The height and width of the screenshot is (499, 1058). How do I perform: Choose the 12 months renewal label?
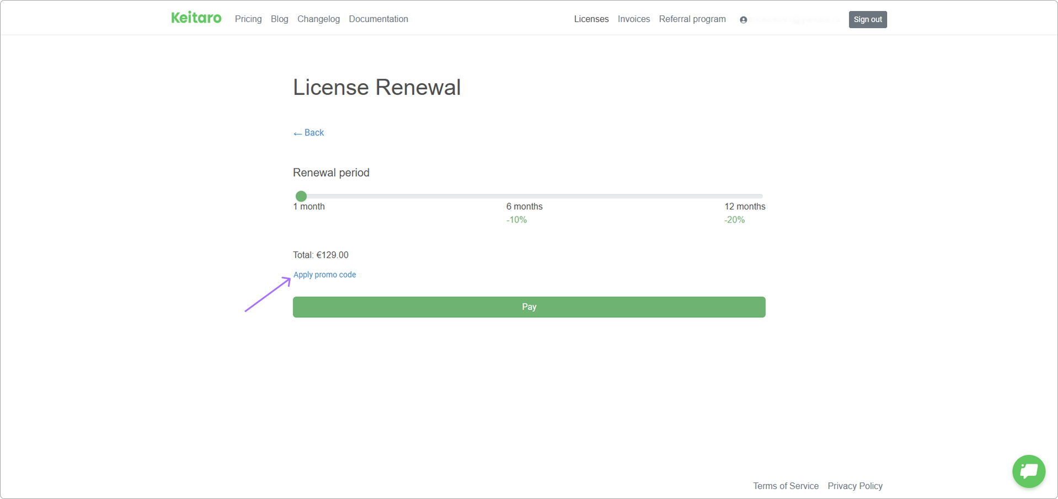point(744,207)
